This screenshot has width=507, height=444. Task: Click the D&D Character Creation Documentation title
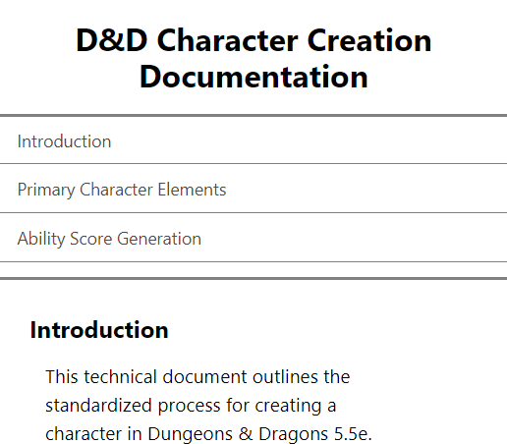[253, 58]
